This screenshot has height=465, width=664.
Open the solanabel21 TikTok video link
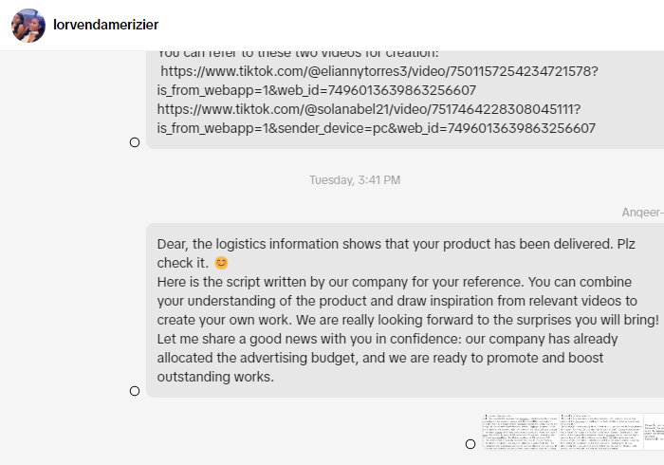click(x=369, y=109)
